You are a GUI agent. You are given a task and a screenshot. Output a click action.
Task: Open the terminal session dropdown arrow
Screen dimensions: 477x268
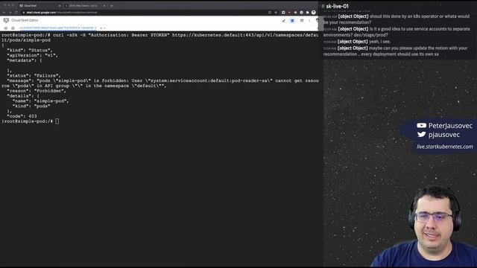coord(104,28)
